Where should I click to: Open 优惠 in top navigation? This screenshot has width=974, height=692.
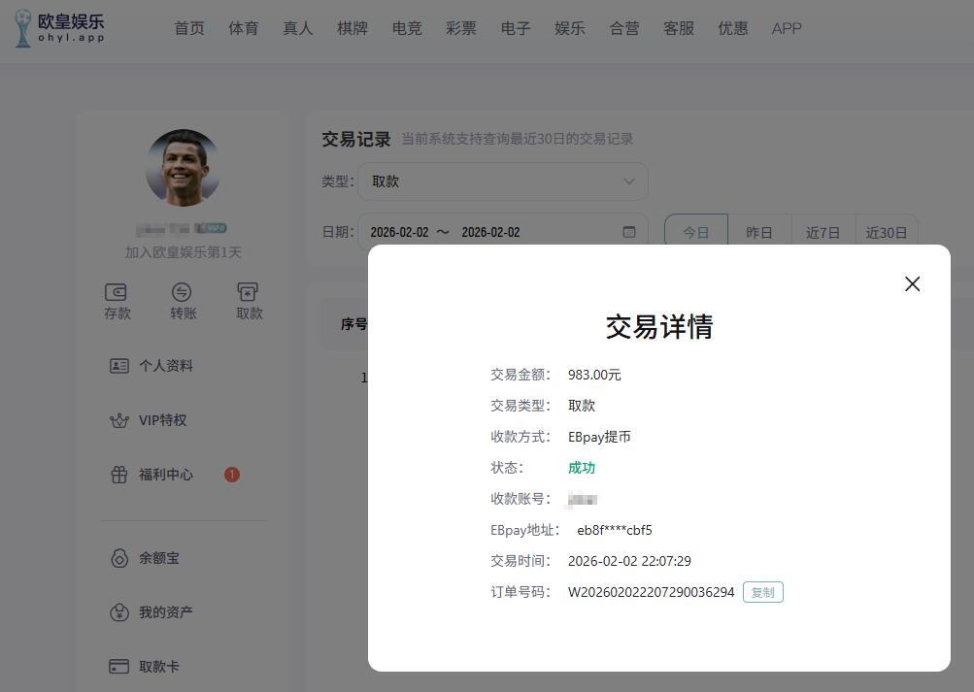pos(733,28)
